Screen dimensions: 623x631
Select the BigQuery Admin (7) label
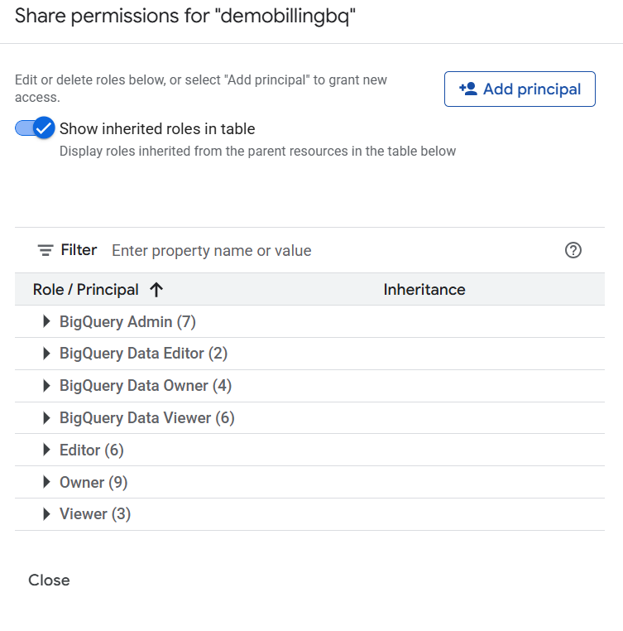pyautogui.click(x=127, y=322)
